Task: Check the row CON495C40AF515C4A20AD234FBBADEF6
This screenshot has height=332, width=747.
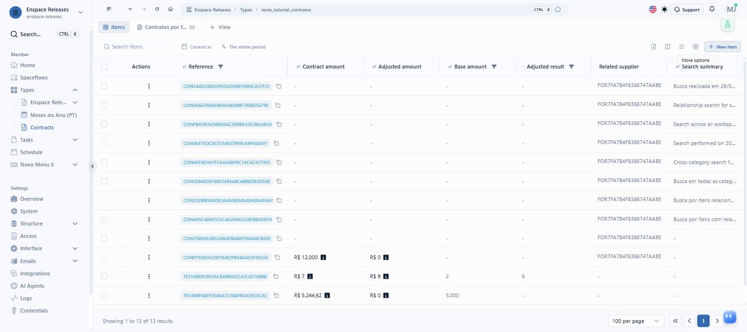Action: click(x=104, y=219)
